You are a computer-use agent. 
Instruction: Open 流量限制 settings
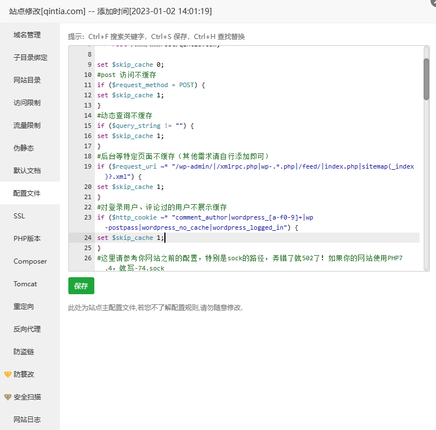click(27, 126)
